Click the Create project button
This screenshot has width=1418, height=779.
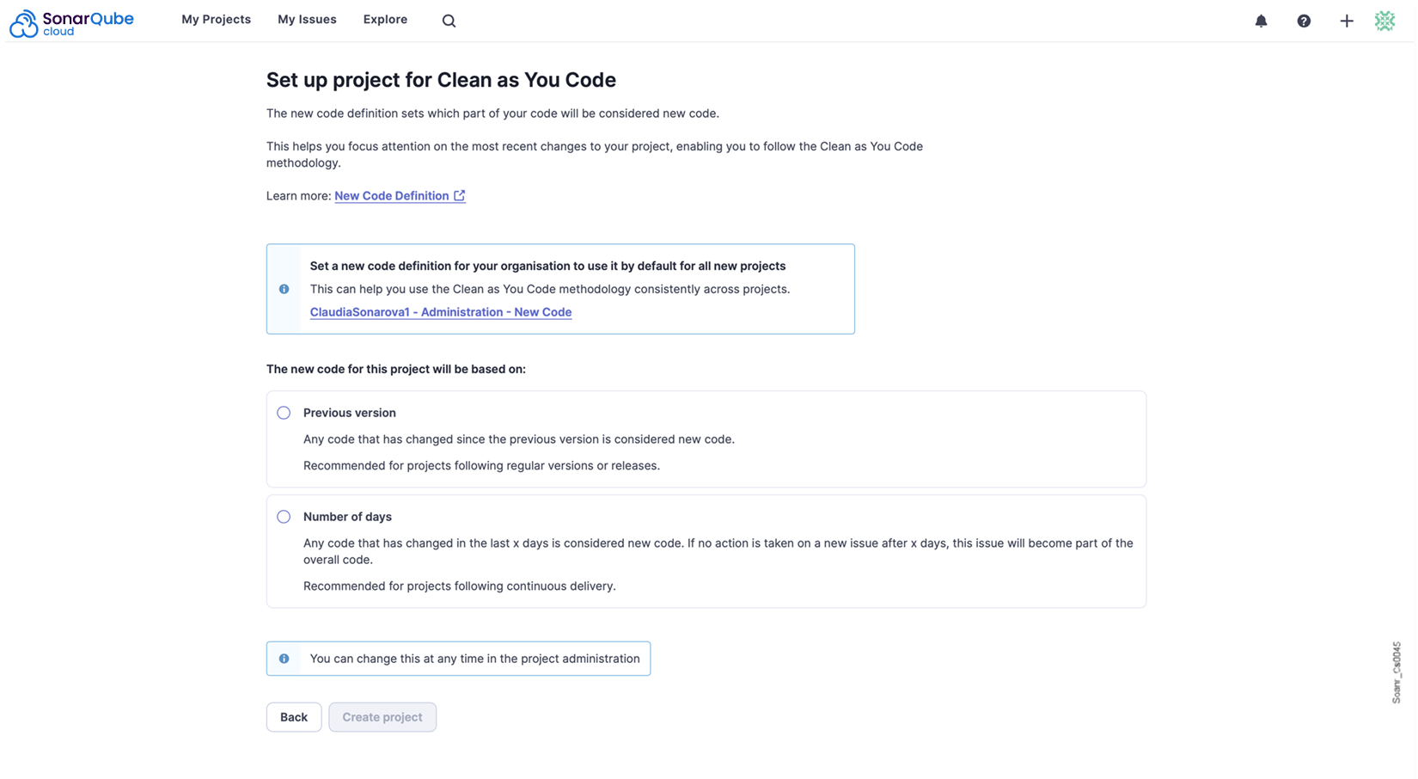pyautogui.click(x=382, y=717)
